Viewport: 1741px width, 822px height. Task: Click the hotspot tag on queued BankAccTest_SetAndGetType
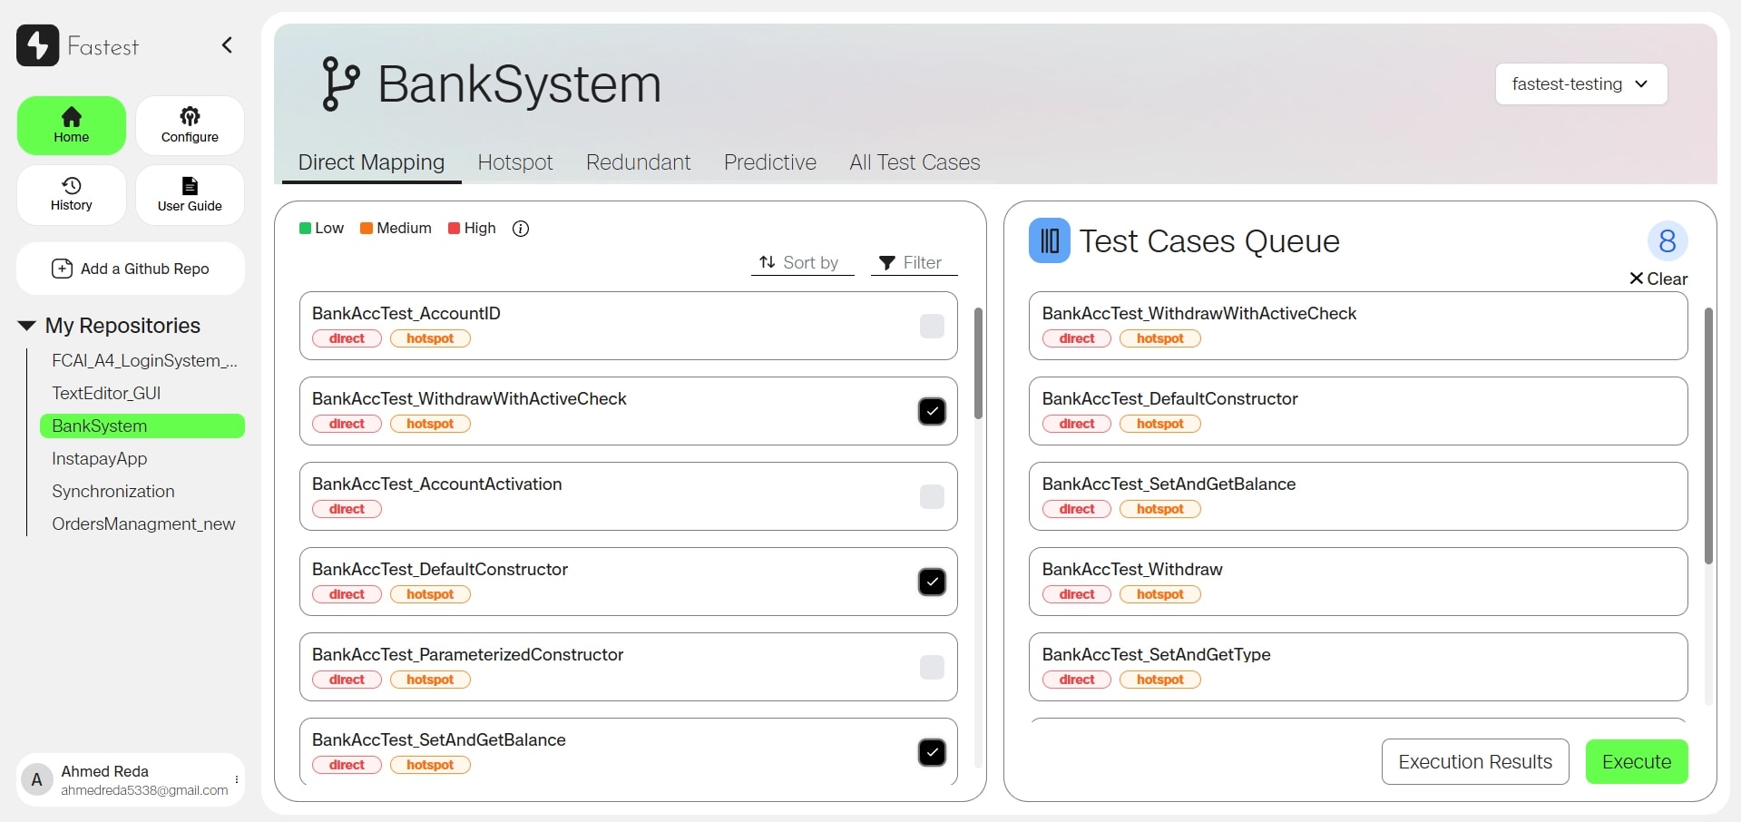tap(1160, 680)
